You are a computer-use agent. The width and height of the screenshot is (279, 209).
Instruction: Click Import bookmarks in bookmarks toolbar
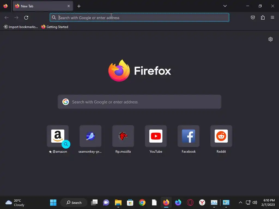[x=21, y=27]
